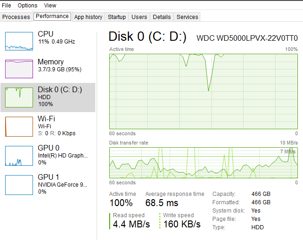
Task: Switch to the Details tab
Action: coord(162,17)
